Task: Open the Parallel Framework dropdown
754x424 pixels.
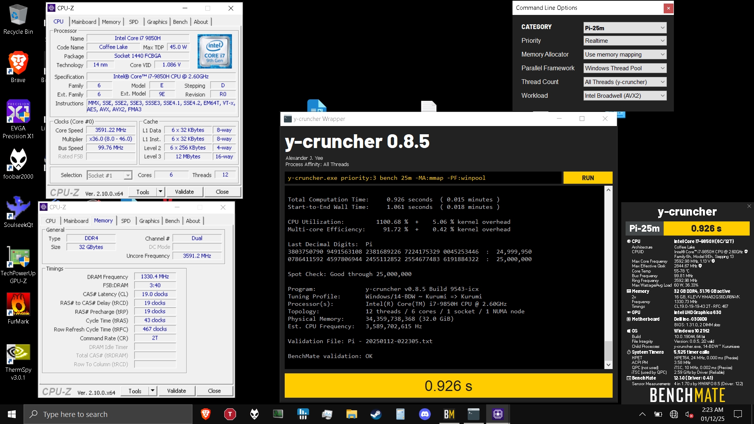Action: tap(625, 68)
